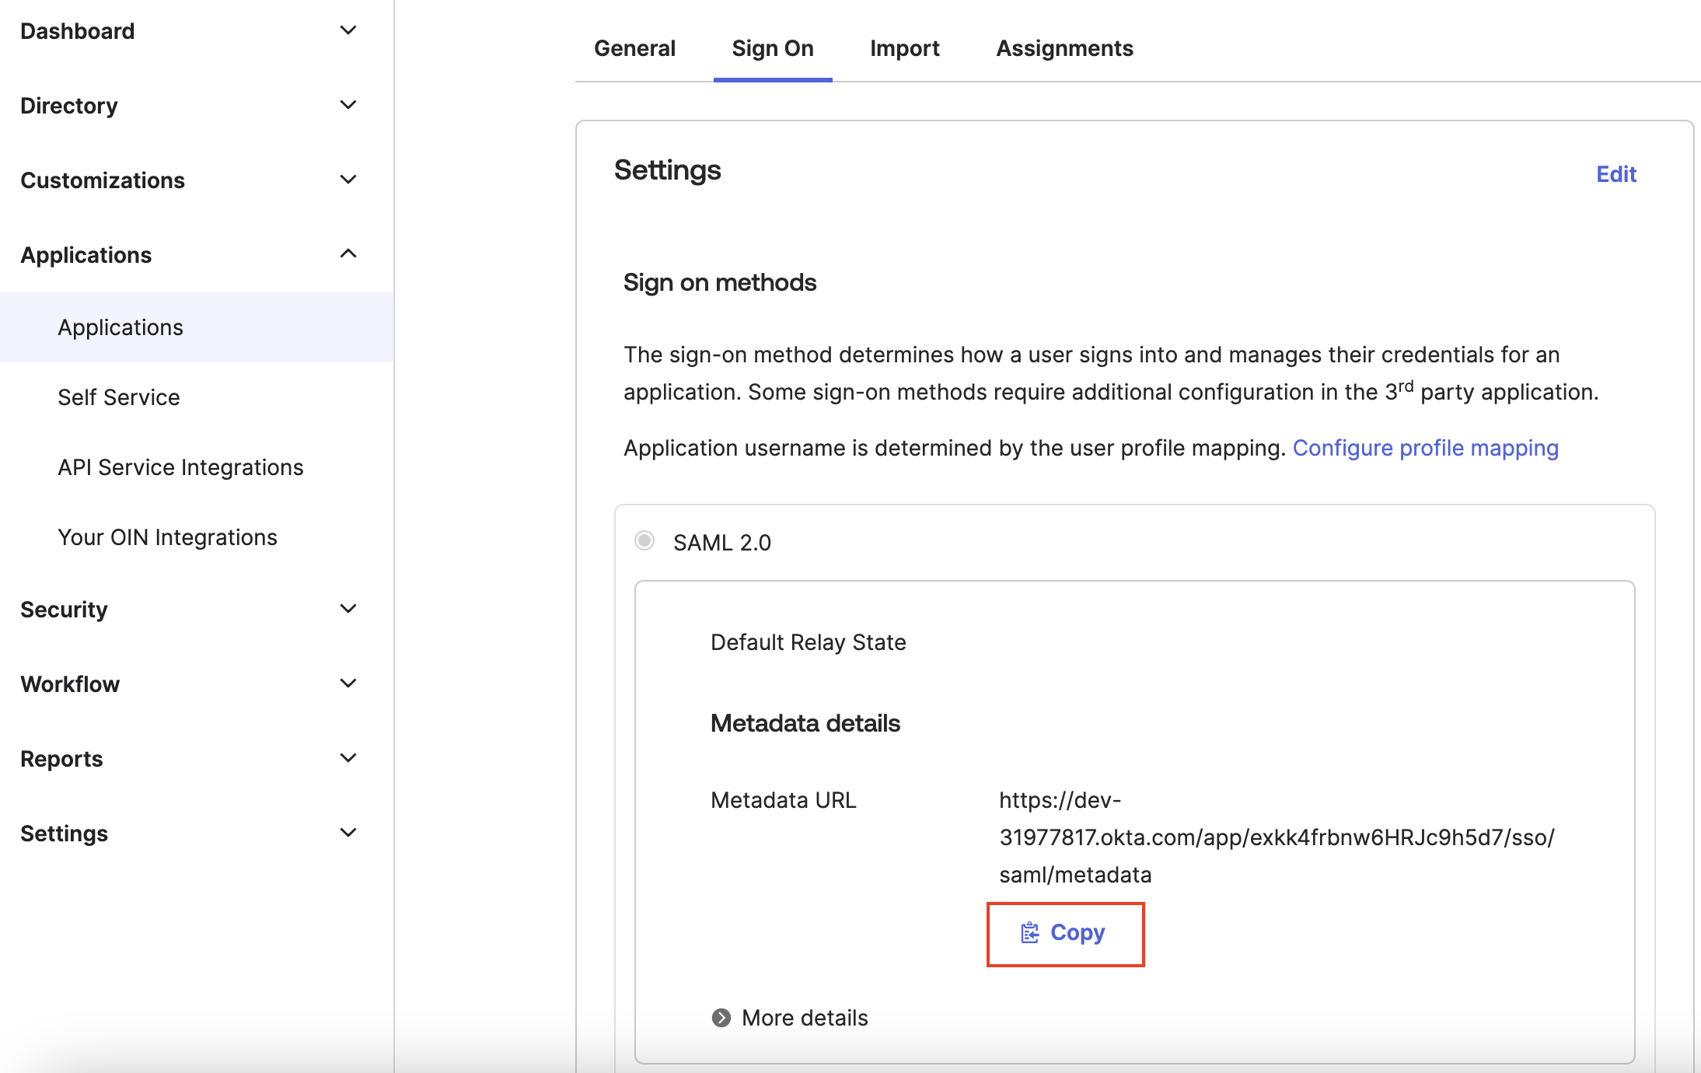Viewport: 1701px width, 1073px height.
Task: Click the Applications section header label
Action: tap(86, 255)
